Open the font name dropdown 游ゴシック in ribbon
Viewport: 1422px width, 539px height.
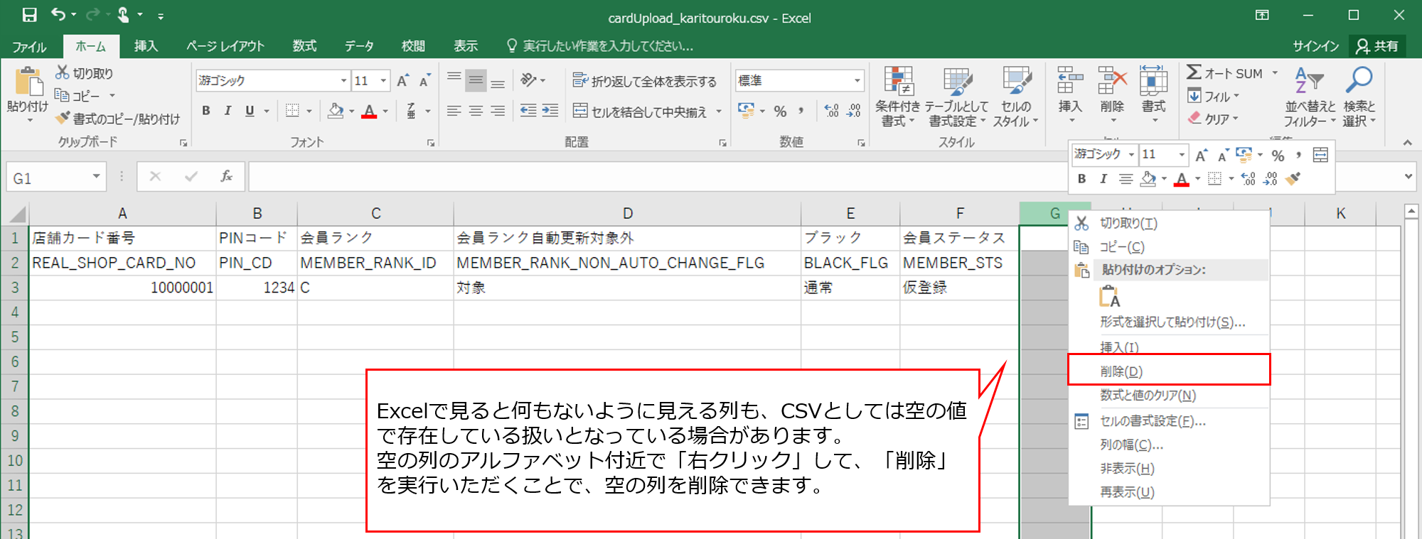coord(343,81)
